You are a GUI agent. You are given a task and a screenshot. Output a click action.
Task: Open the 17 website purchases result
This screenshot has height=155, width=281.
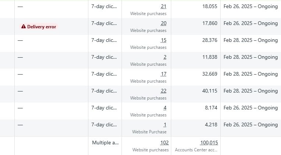pyautogui.click(x=164, y=74)
